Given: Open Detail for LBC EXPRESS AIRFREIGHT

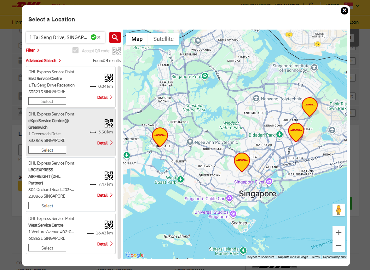Looking at the screenshot, I should click(x=105, y=195).
